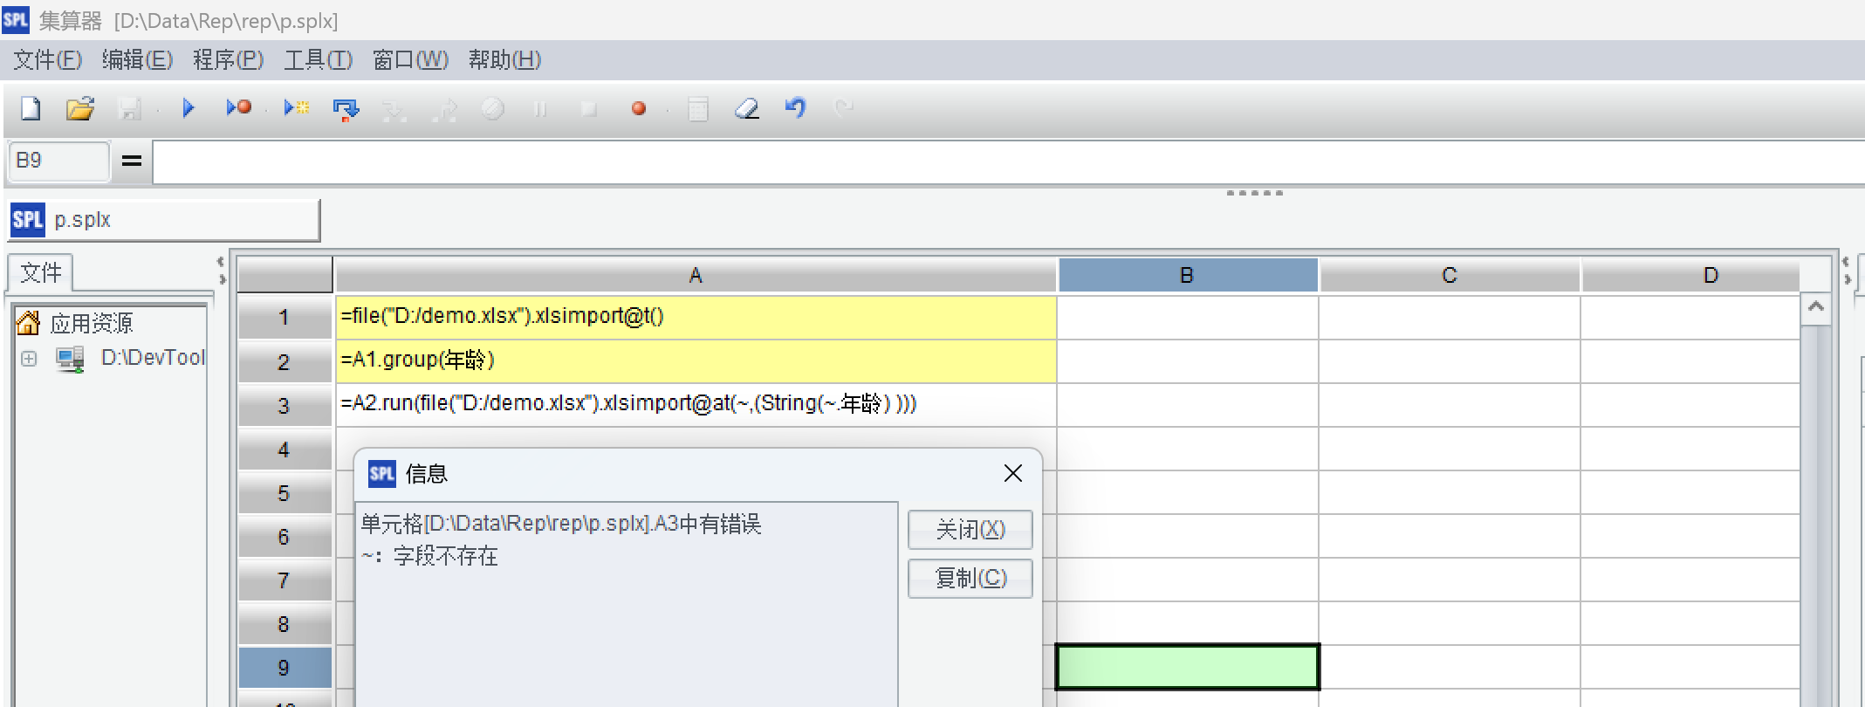Viewport: 1865px width, 707px height.
Task: Click into the formula input bar
Action: pyautogui.click(x=1008, y=161)
